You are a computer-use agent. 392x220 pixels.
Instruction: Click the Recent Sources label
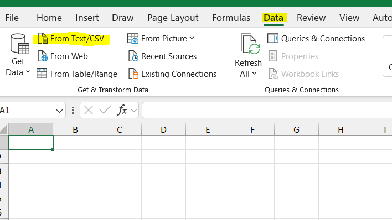[169, 56]
